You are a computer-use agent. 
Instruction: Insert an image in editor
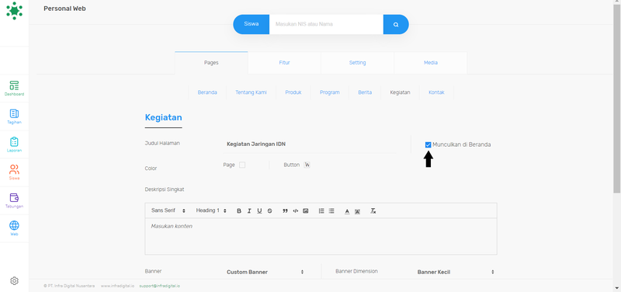click(x=305, y=210)
